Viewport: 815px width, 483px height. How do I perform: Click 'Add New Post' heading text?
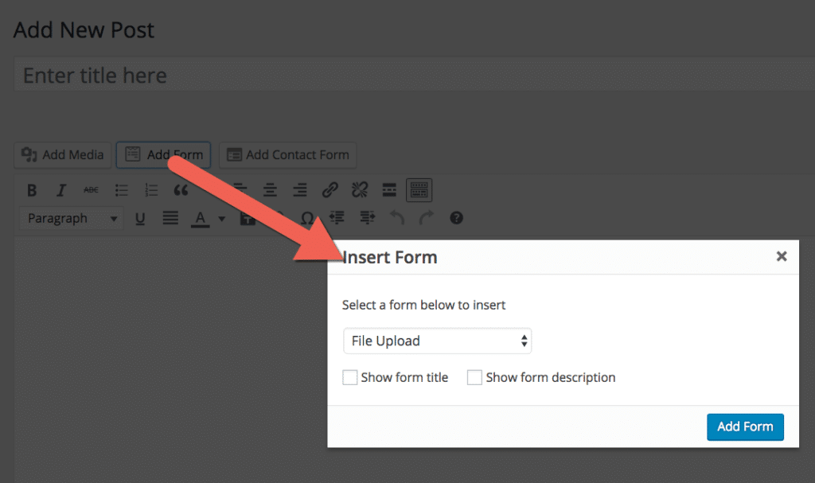pyautogui.click(x=84, y=30)
